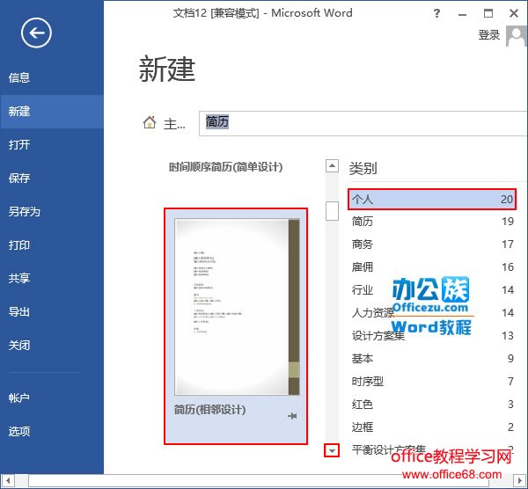The height and width of the screenshot is (489, 528).
Task: Click the home icon beside search box
Action: point(150,122)
